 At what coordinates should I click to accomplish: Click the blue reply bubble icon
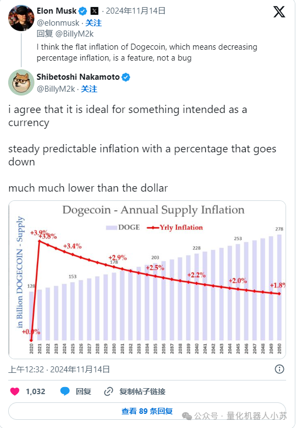pos(65,391)
